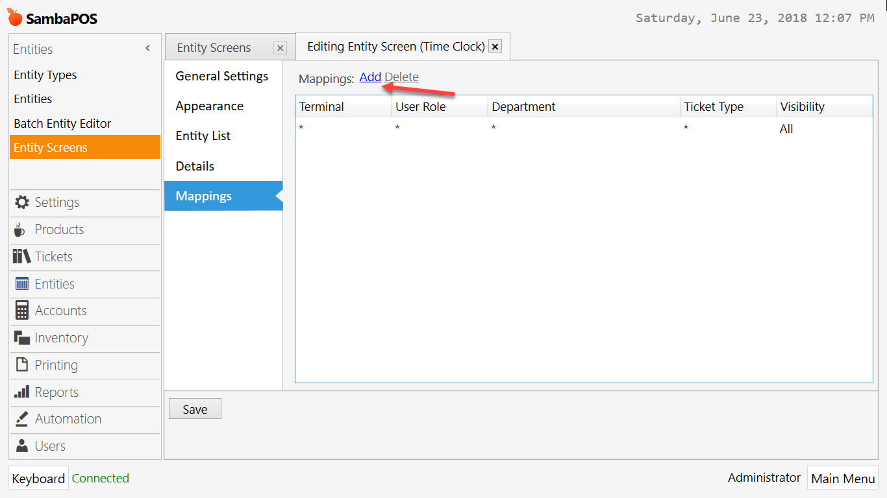
Task: Open the Printing document icon
Action: coord(19,365)
